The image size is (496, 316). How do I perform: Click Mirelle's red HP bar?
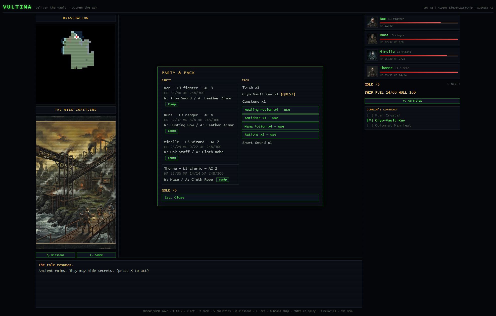pos(419,56)
